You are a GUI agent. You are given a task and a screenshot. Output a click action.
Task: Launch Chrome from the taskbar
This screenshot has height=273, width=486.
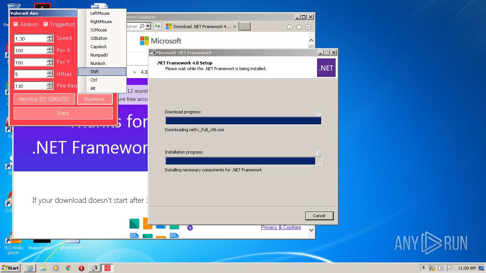point(69,268)
